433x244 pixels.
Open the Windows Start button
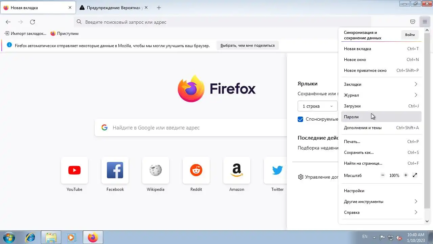pos(9,237)
